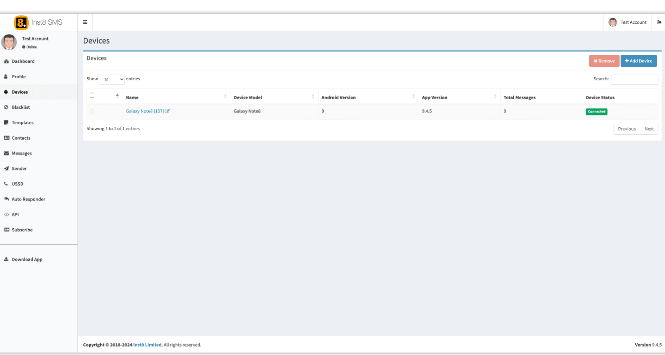Click the Subscribe newspaper icon

(6, 230)
